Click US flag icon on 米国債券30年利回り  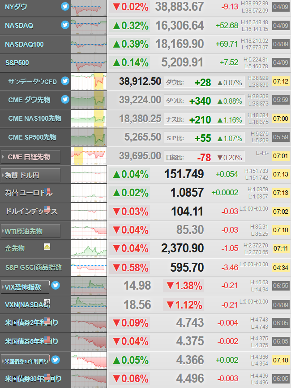(47, 377)
